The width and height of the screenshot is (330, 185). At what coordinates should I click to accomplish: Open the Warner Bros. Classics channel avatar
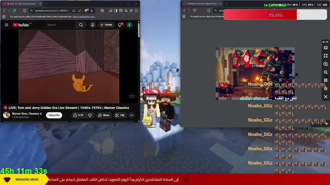6,115
